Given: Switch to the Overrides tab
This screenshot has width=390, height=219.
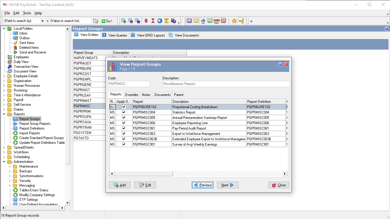Looking at the screenshot, I should [x=132, y=95].
